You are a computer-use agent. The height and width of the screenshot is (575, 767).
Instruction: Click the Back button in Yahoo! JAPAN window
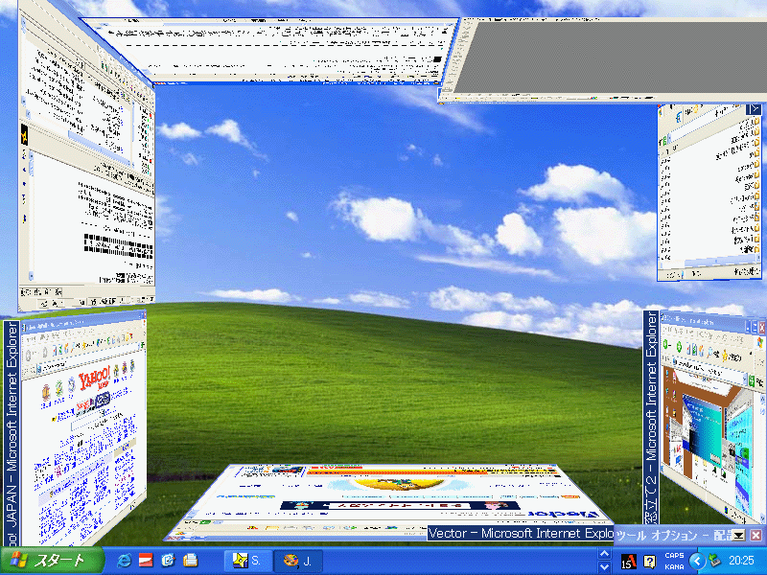(x=30, y=355)
